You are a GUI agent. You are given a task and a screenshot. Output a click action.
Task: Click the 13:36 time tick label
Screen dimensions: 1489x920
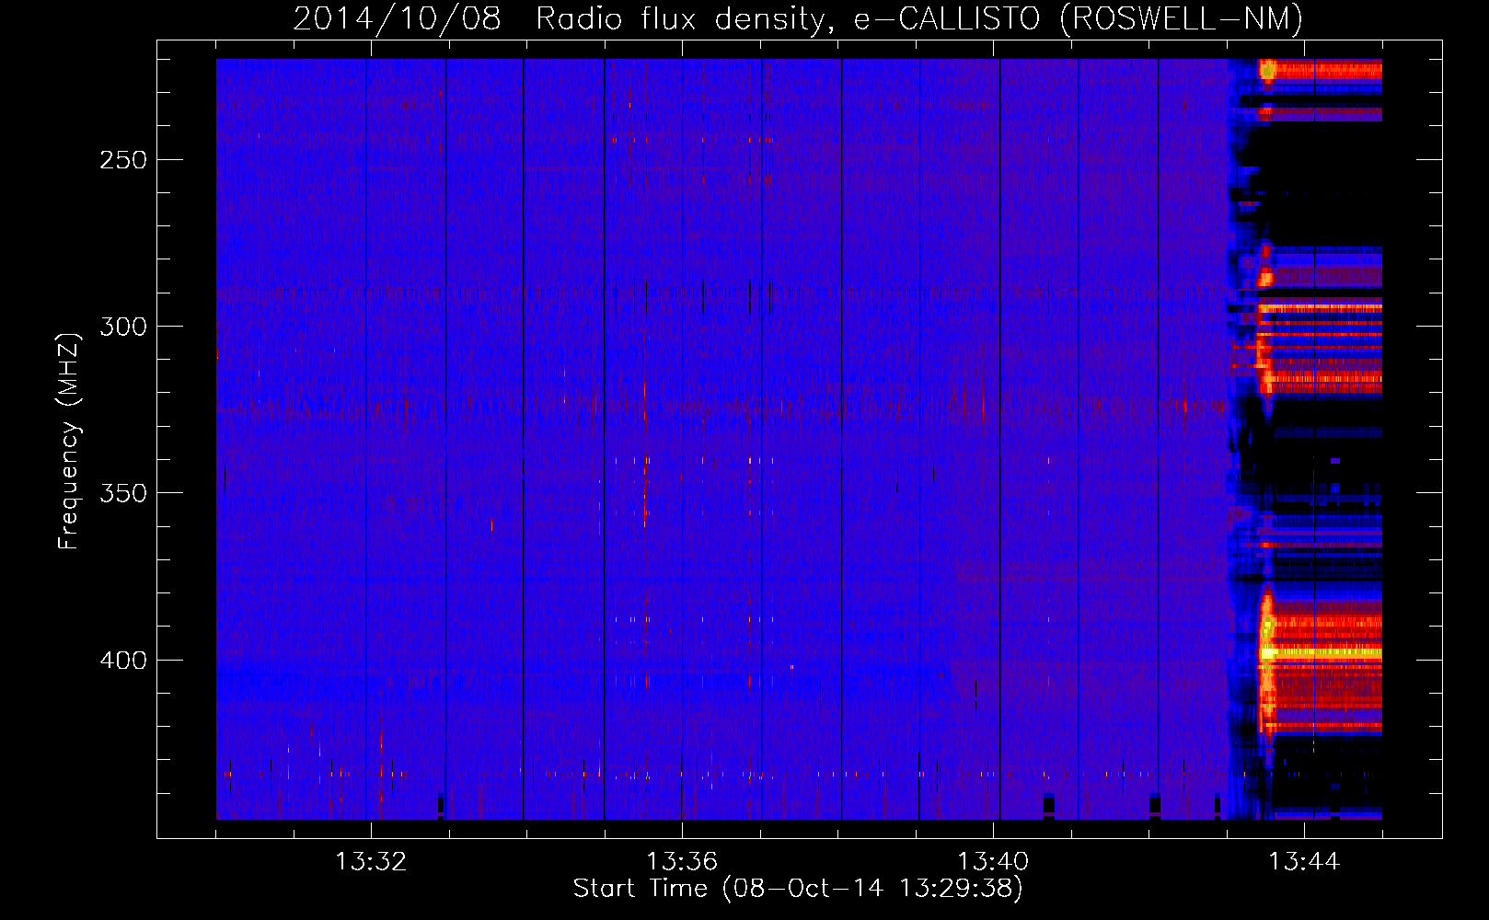click(x=682, y=862)
